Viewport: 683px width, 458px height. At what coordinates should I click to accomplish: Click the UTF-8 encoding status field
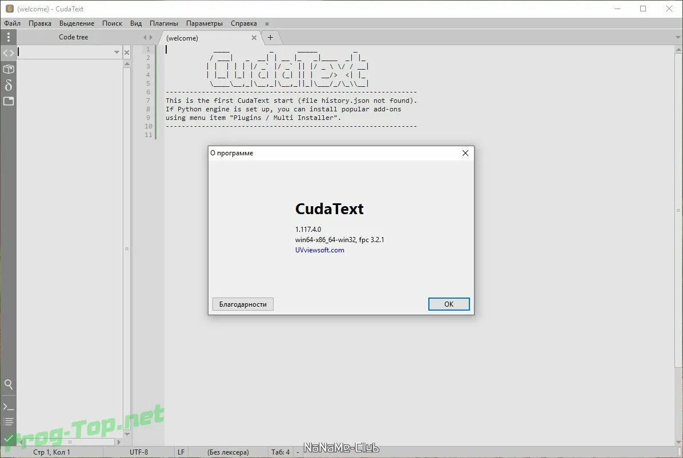pyautogui.click(x=139, y=452)
